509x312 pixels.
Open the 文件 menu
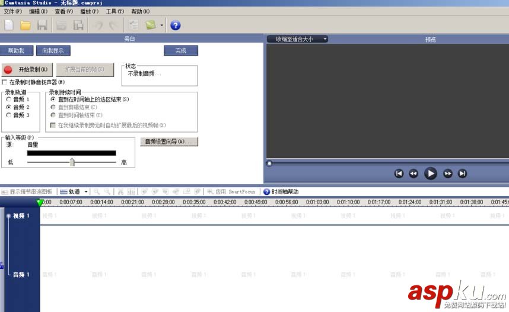coord(12,11)
